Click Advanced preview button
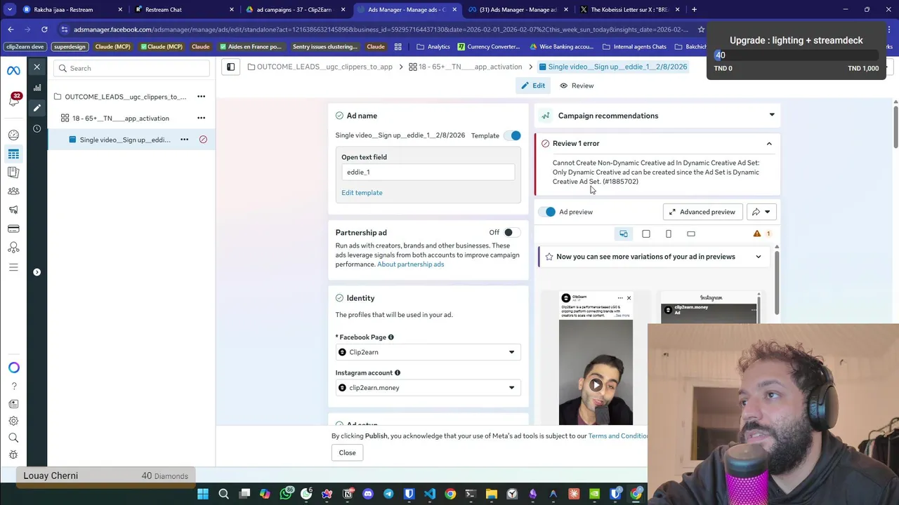This screenshot has width=899, height=505. (x=702, y=212)
